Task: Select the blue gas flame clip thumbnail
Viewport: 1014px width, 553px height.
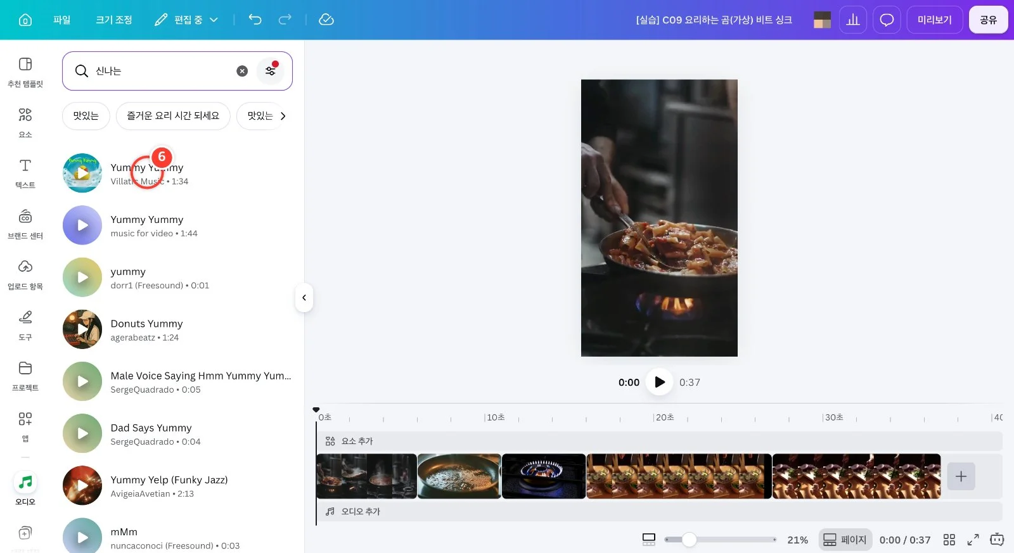Action: tap(544, 476)
